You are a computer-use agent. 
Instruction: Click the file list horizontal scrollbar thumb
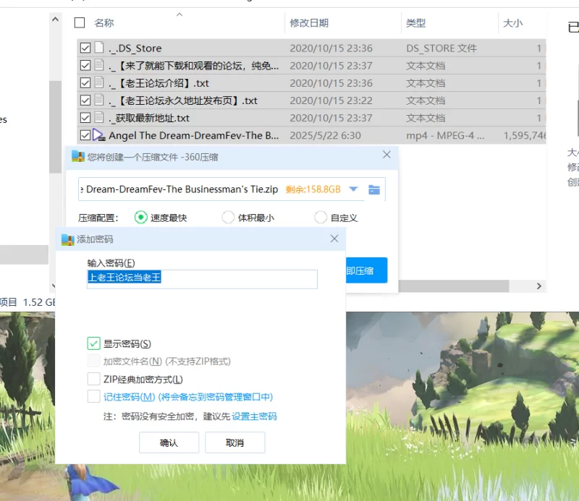tap(453, 286)
